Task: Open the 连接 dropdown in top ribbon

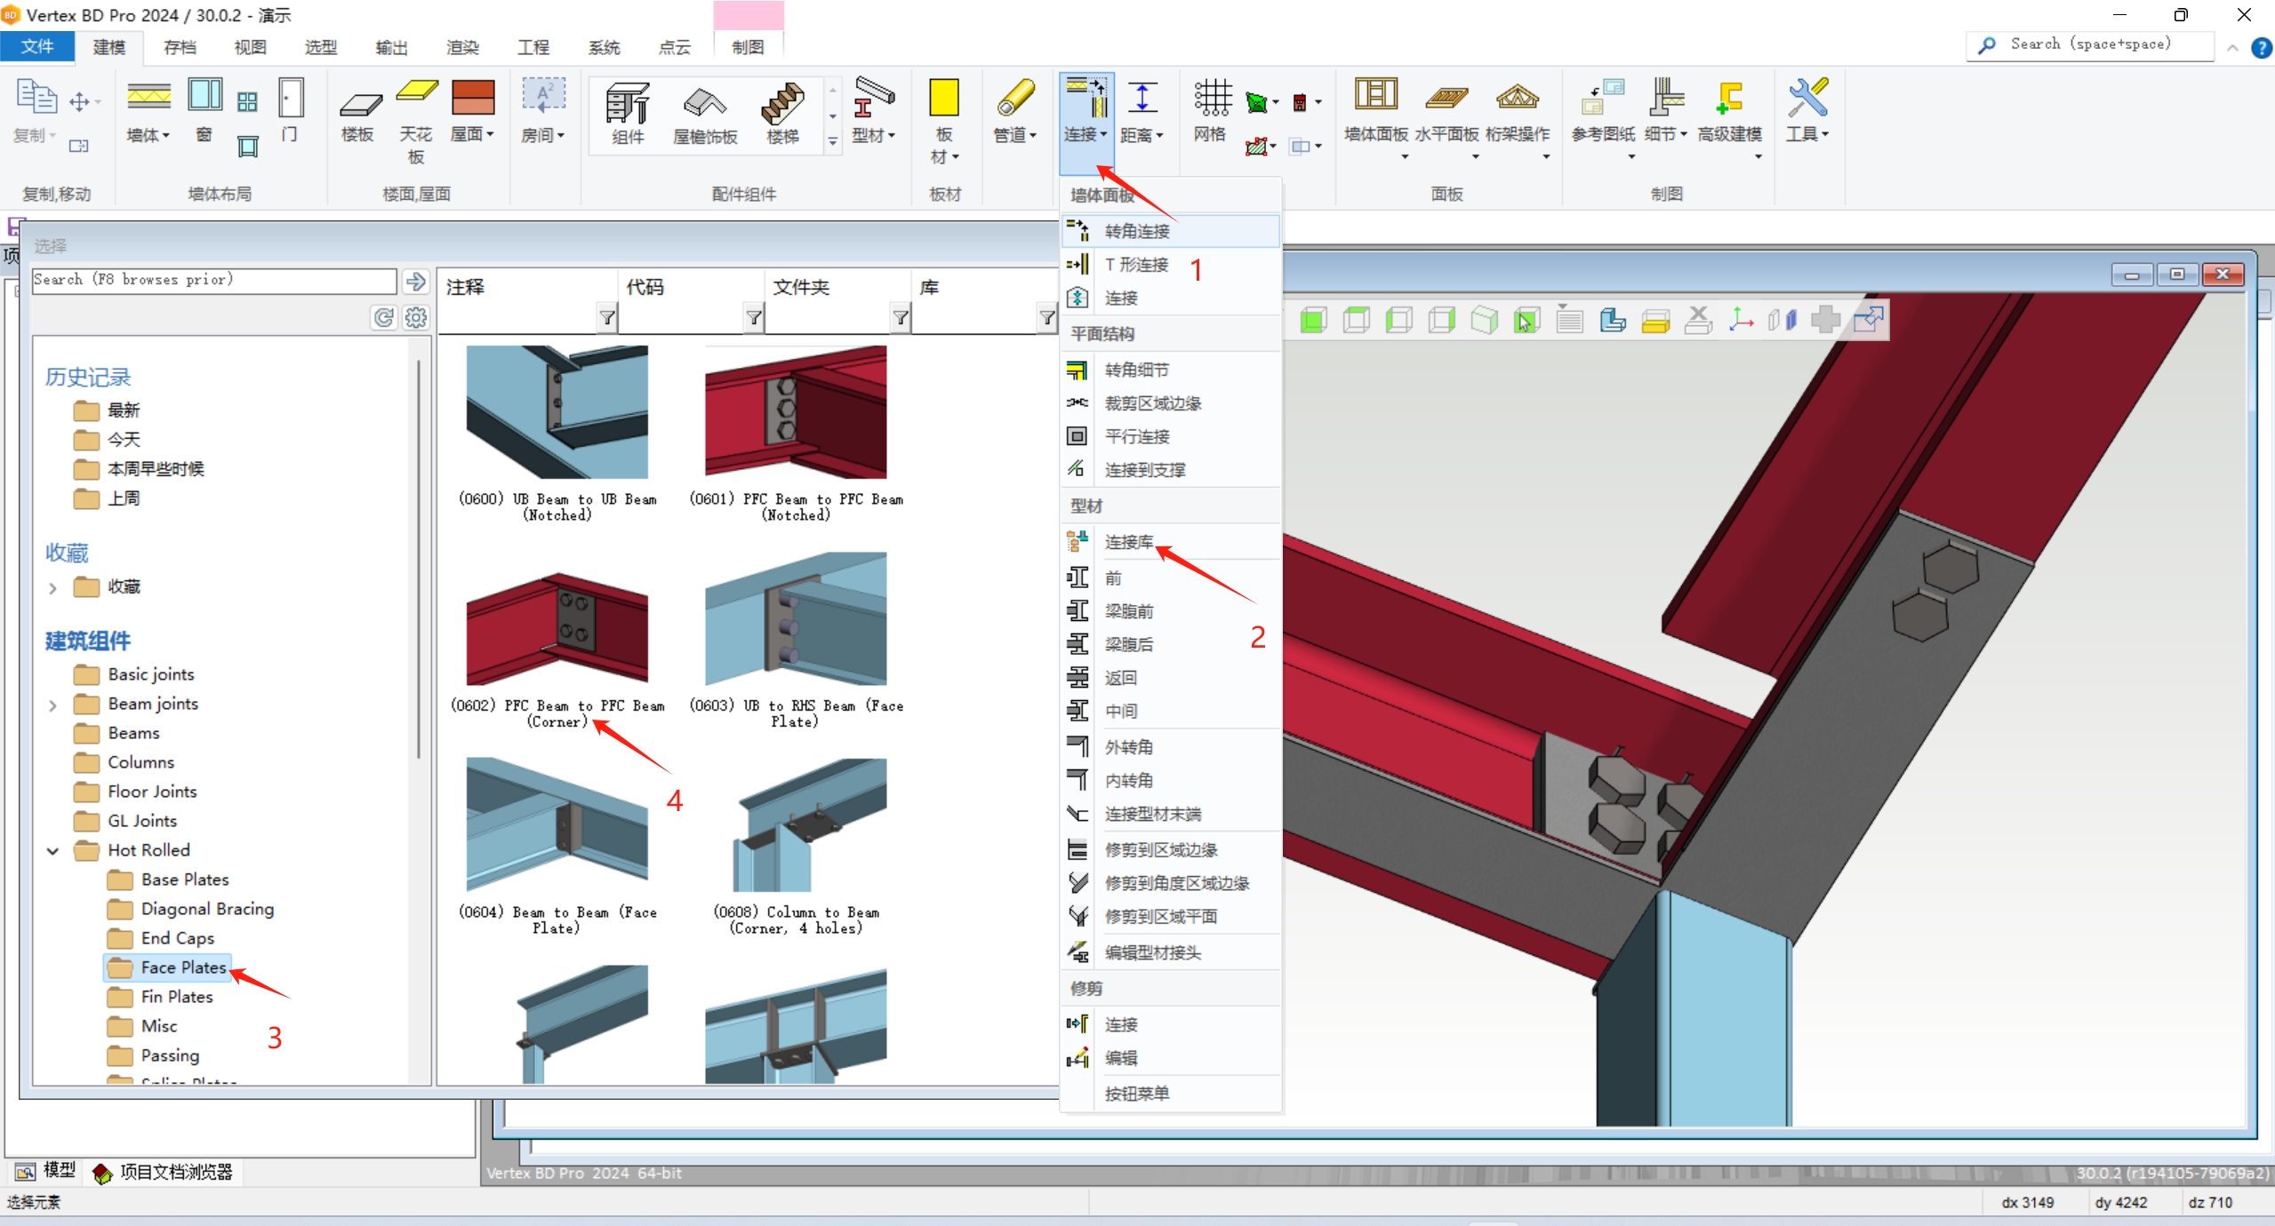Action: pos(1085,134)
